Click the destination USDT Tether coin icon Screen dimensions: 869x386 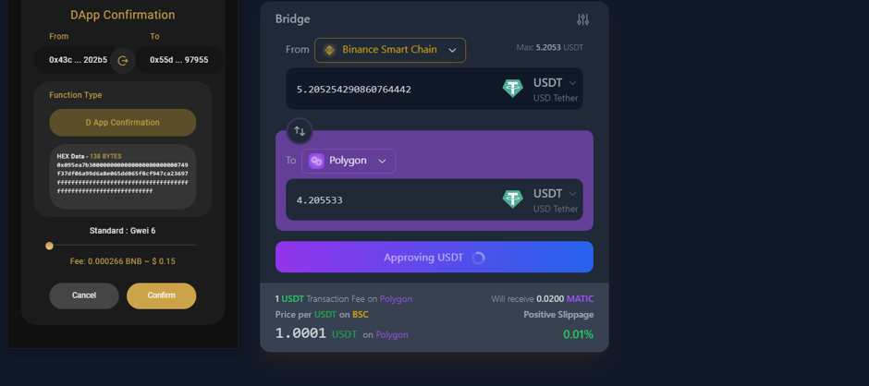[512, 199]
